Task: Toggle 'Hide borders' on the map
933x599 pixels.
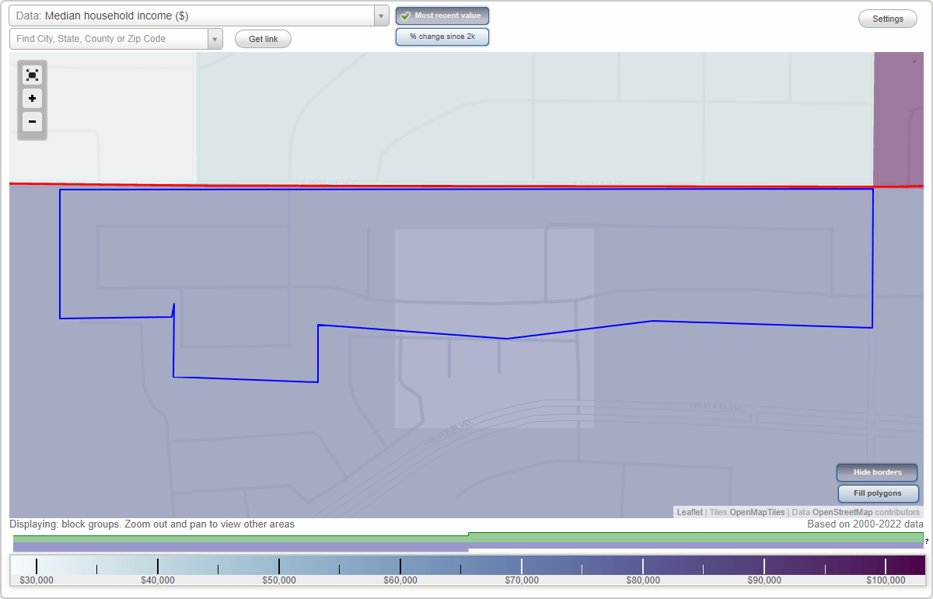Action: (x=876, y=472)
